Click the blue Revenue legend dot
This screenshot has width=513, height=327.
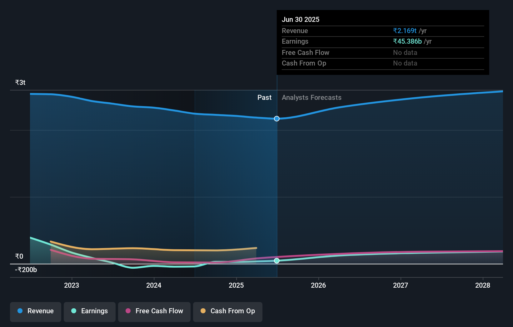click(x=19, y=311)
